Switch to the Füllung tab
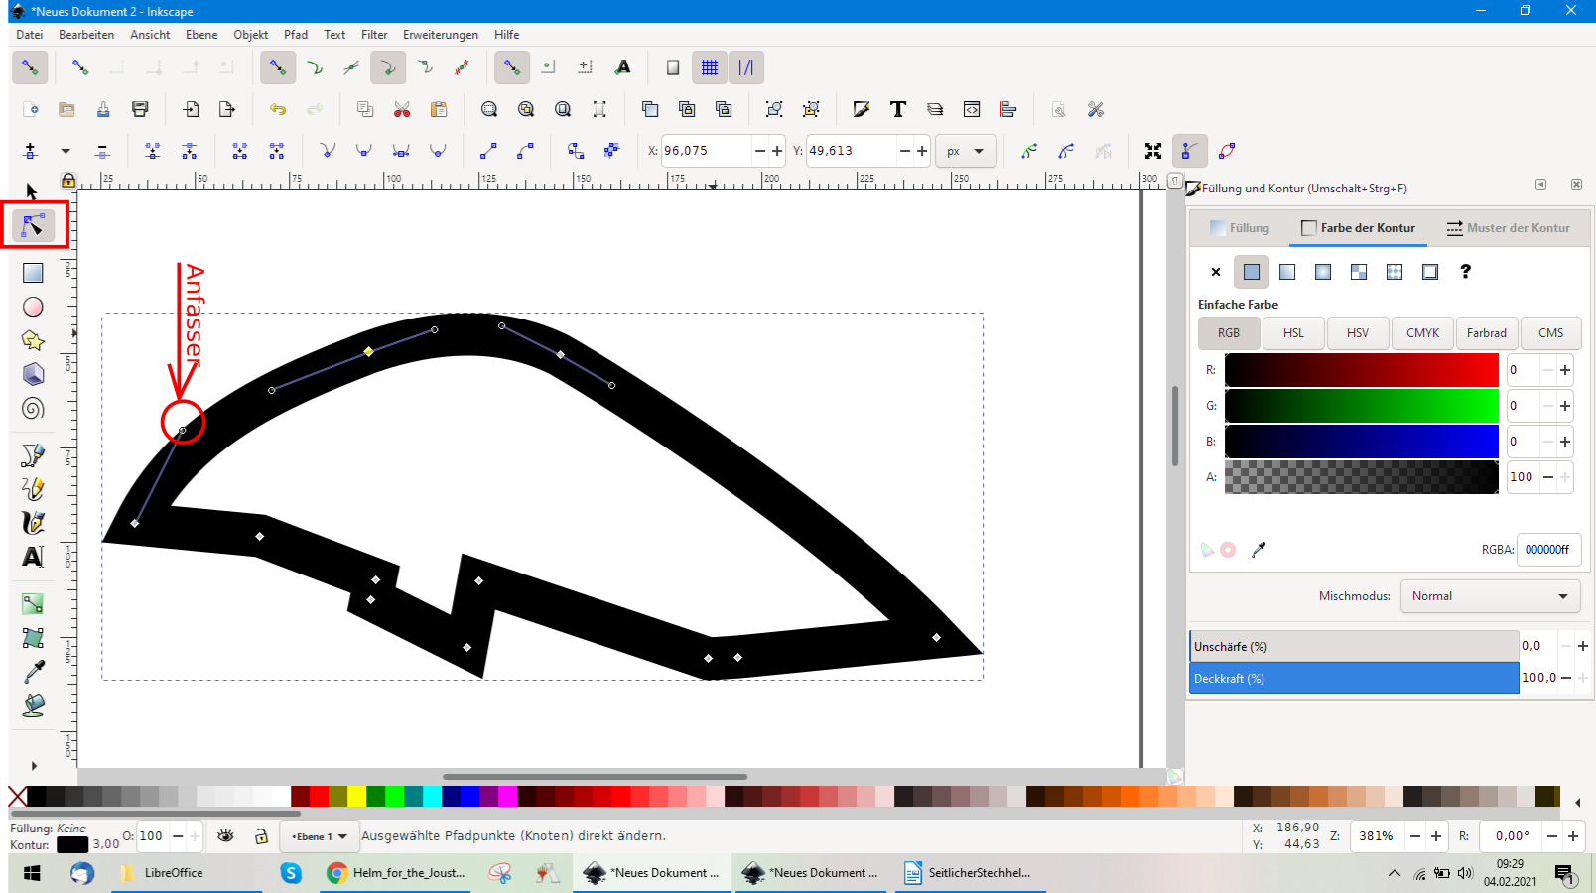 [1240, 228]
